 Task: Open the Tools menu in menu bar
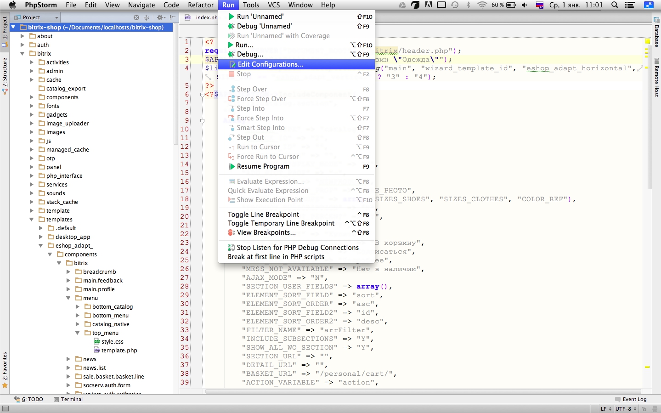[x=251, y=5]
